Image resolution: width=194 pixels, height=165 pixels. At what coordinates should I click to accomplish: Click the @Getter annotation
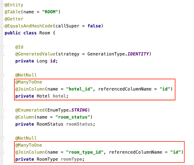pyautogui.click(x=14, y=19)
